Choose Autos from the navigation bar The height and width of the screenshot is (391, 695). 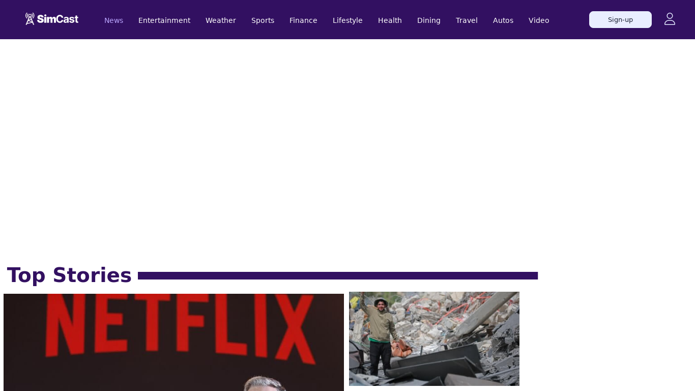pyautogui.click(x=503, y=20)
